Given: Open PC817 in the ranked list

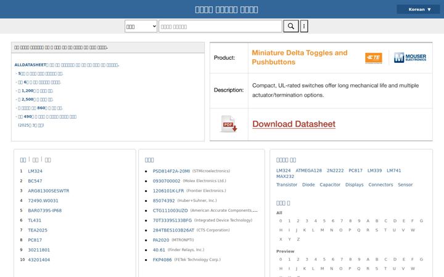Looking at the screenshot, I should pyautogui.click(x=35, y=240).
